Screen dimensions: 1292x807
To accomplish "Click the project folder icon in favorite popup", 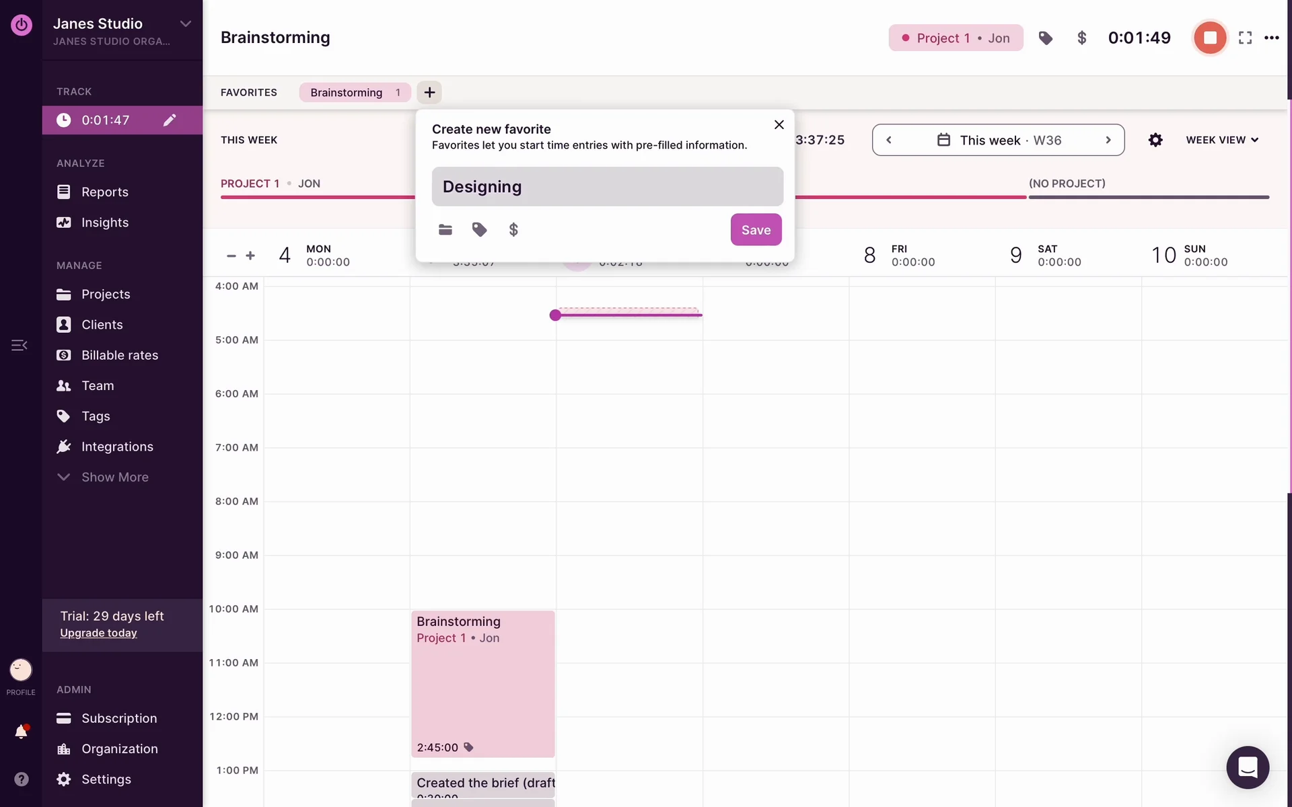I will pyautogui.click(x=445, y=230).
